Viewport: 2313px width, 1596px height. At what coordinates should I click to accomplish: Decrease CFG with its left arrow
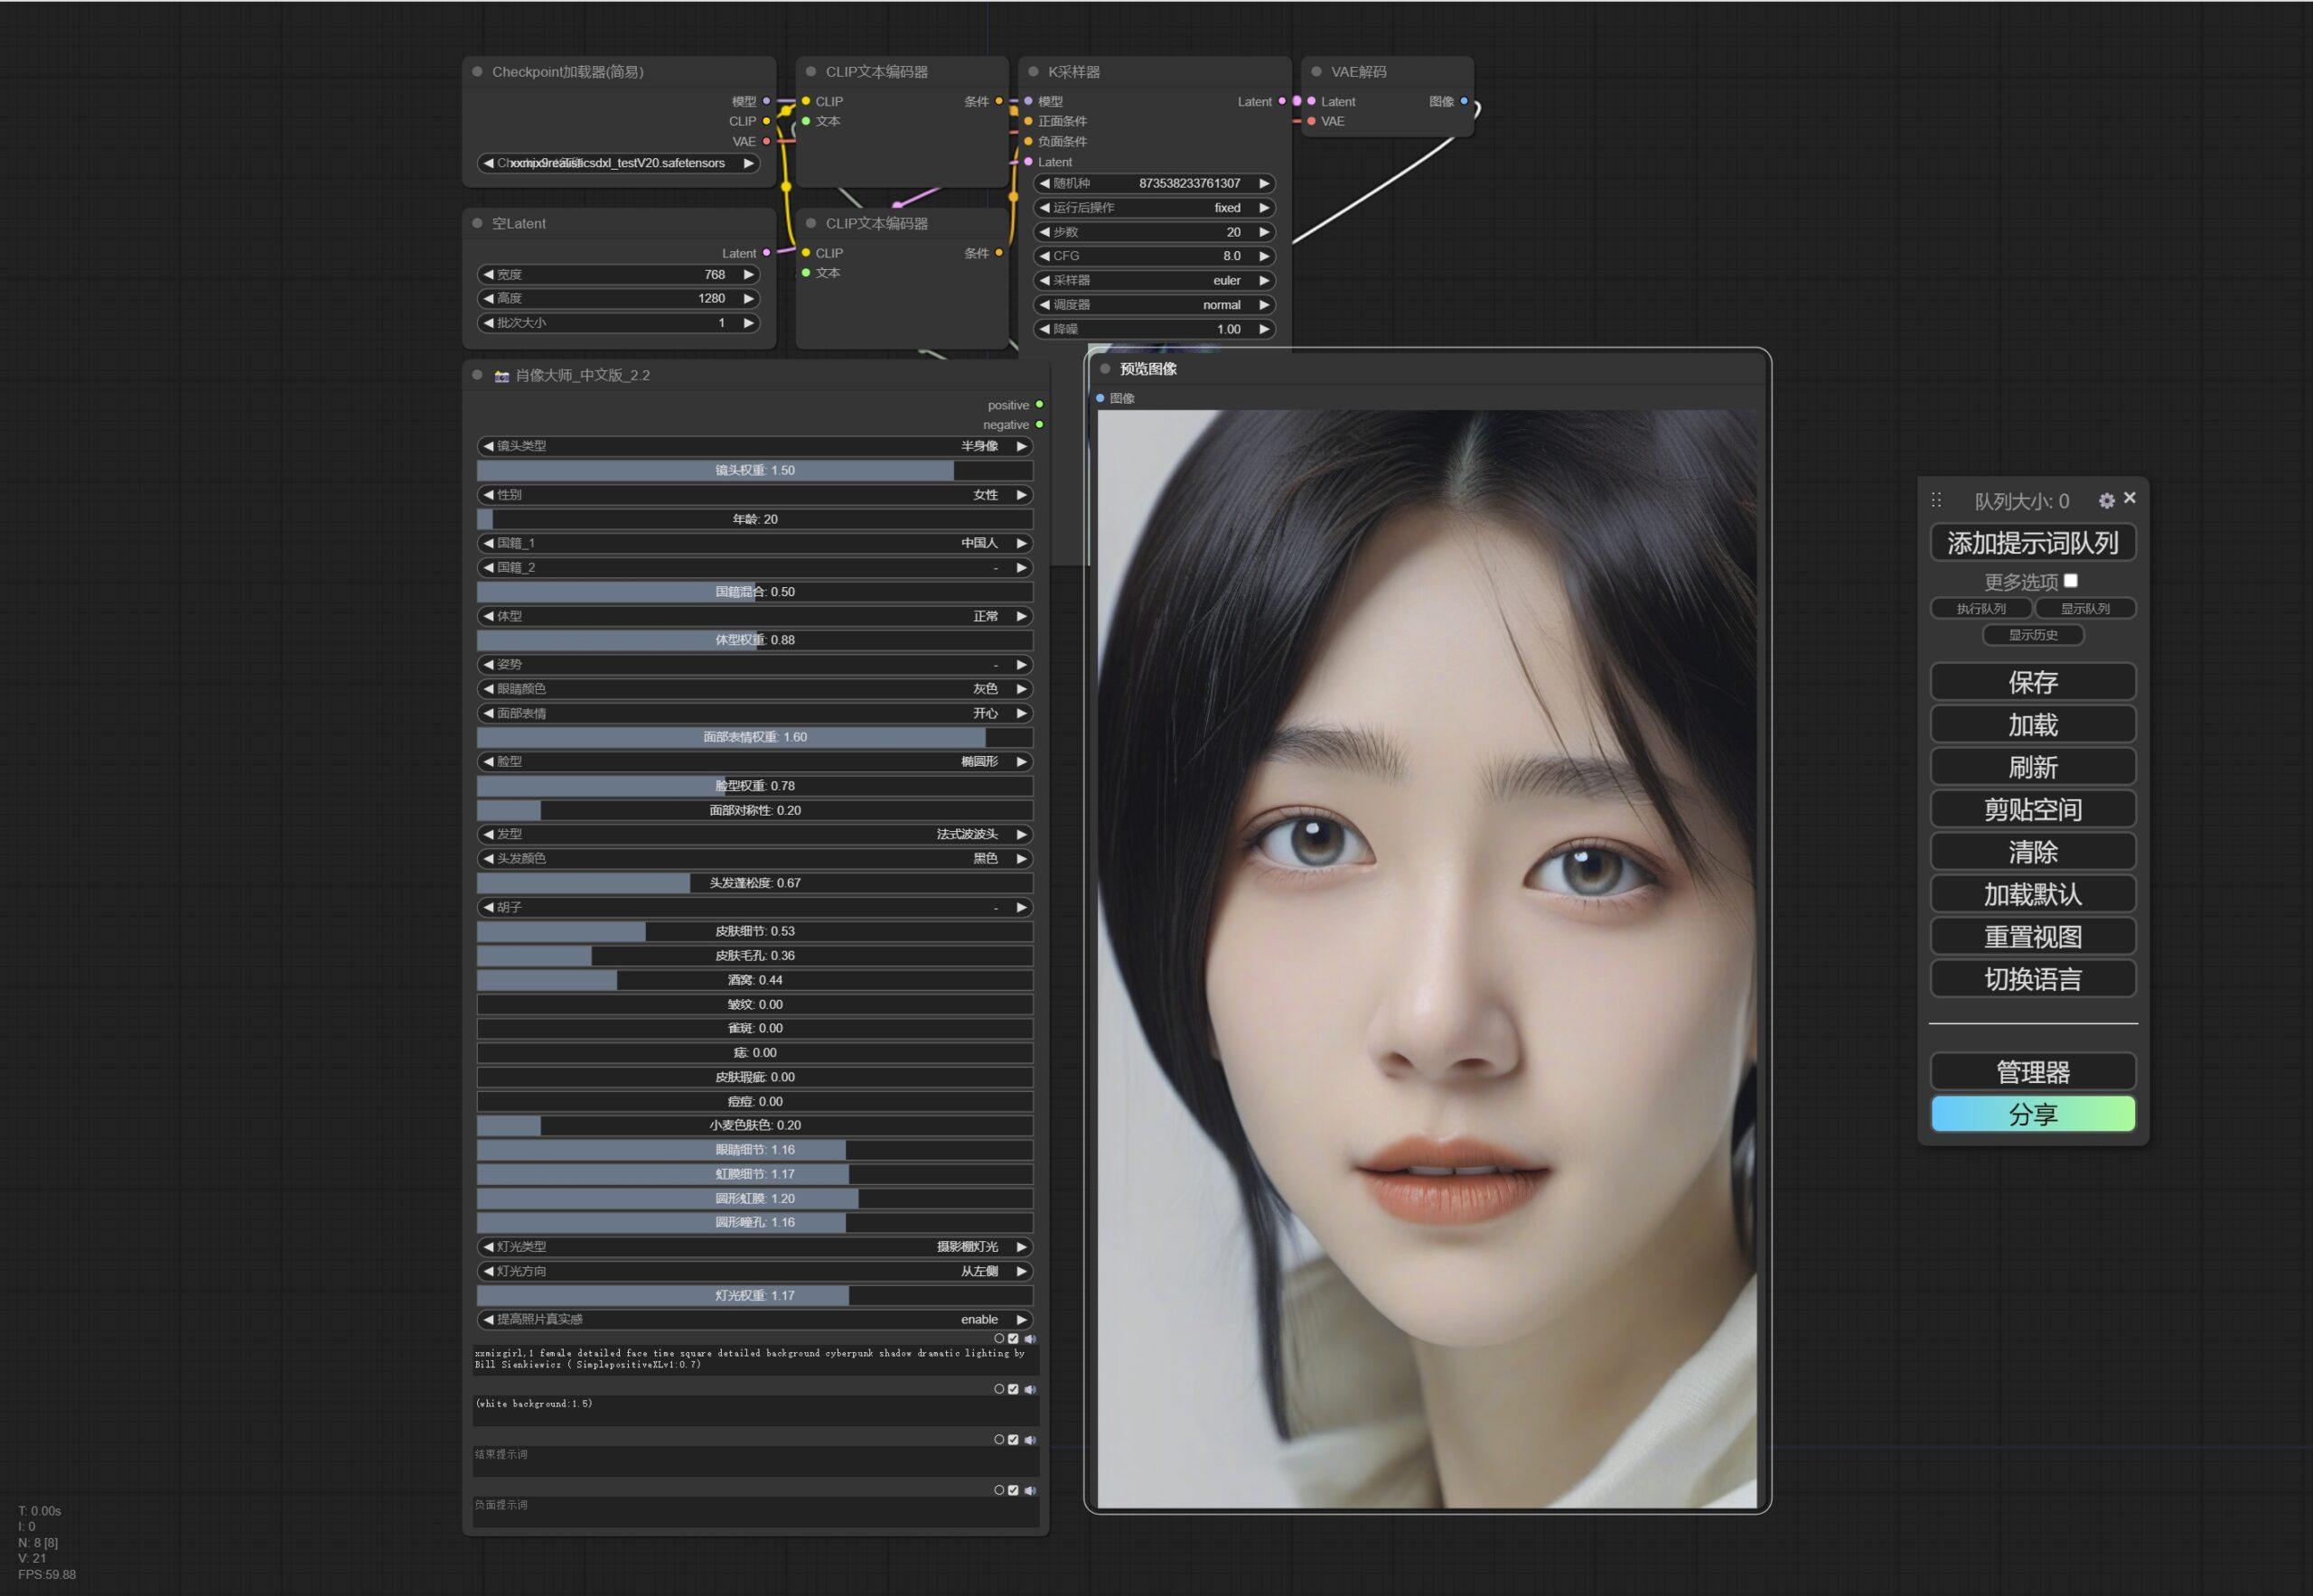[x=1044, y=256]
